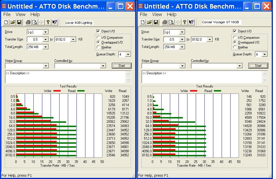The height and width of the screenshot is (179, 276).
Task: Open Drive dropdown in Corsair window
Action: 182,32
